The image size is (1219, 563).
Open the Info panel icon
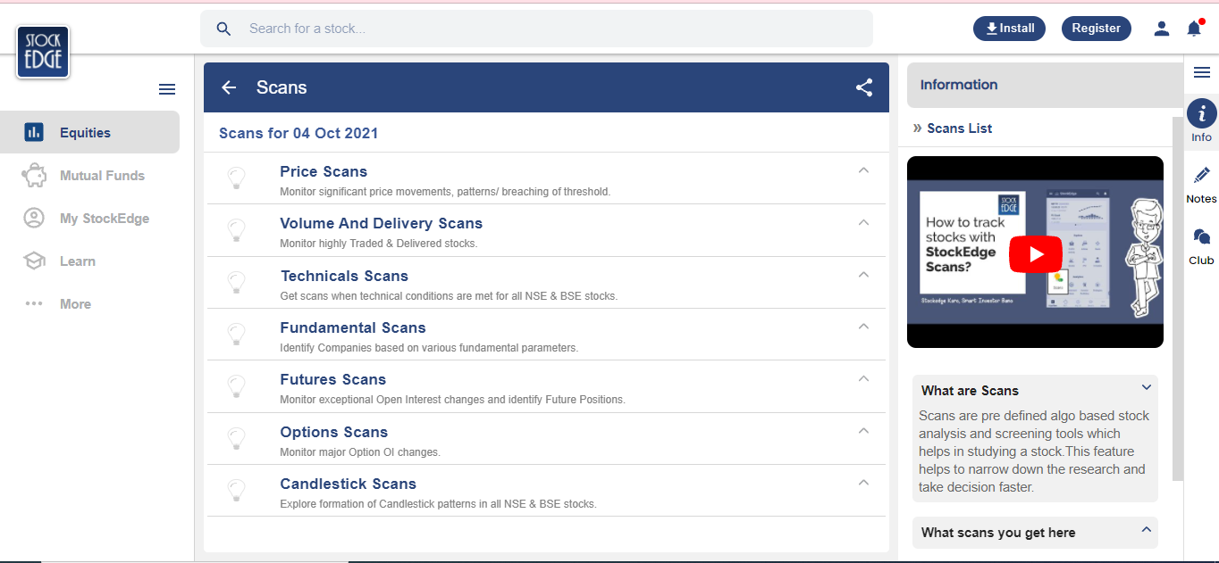pyautogui.click(x=1201, y=113)
